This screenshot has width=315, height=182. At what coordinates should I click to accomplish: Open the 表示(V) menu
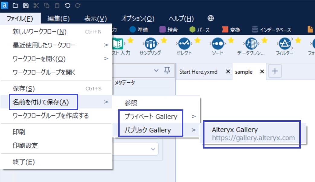pyautogui.click(x=95, y=19)
